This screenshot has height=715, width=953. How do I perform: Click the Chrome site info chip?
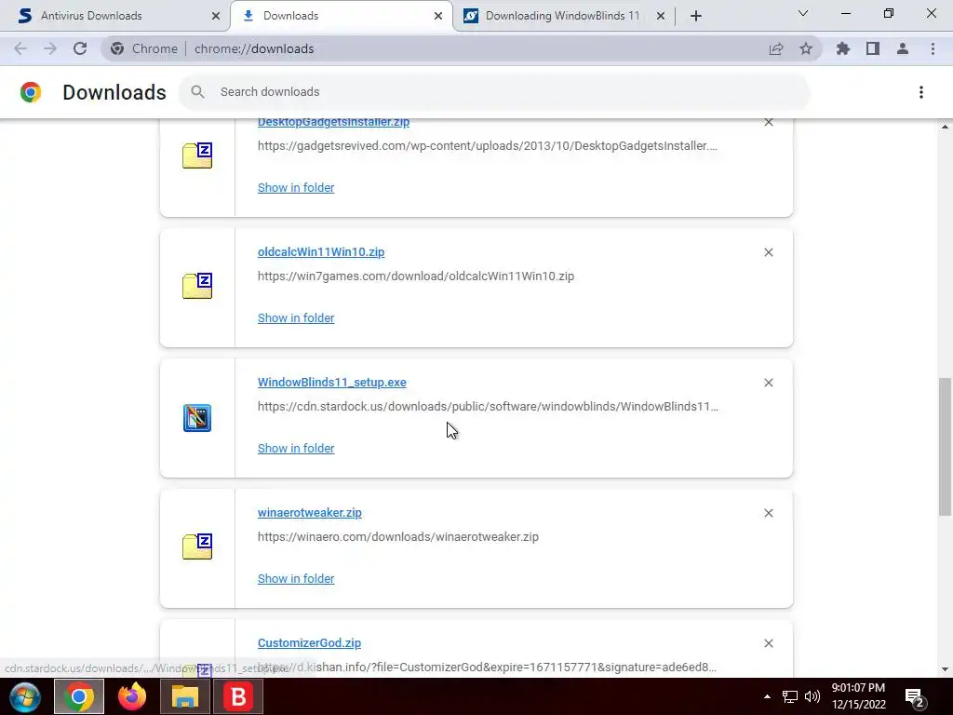point(144,48)
